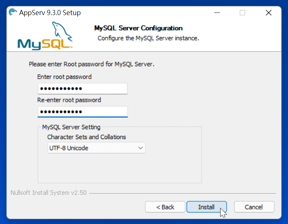Click 'Please enter Root password for MySQL Server.'

pyautogui.click(x=91, y=64)
